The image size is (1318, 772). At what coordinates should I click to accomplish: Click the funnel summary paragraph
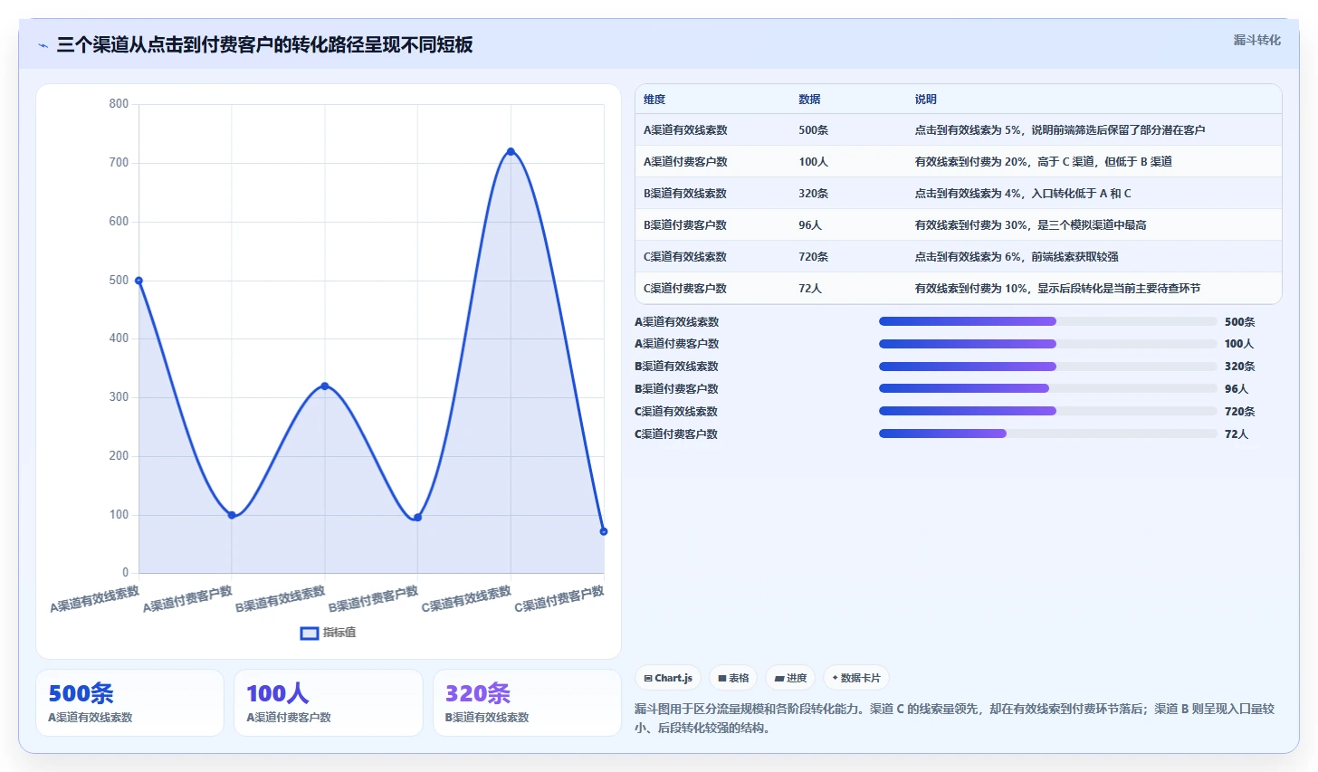click(x=955, y=719)
